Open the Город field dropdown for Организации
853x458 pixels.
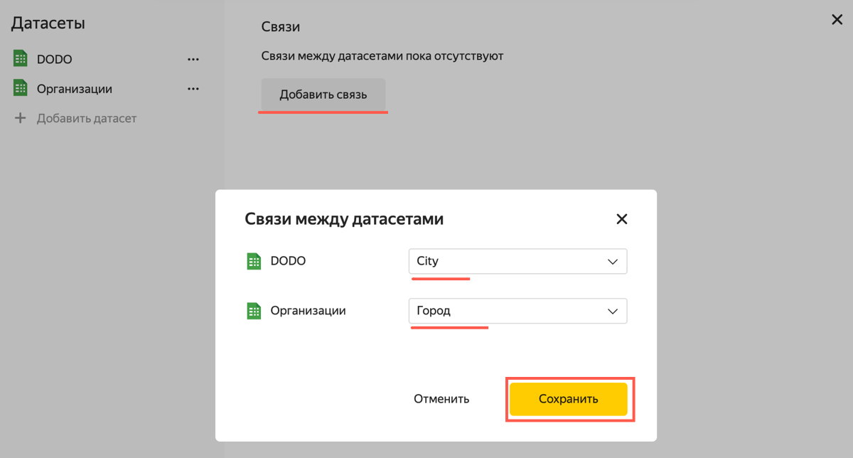(517, 311)
